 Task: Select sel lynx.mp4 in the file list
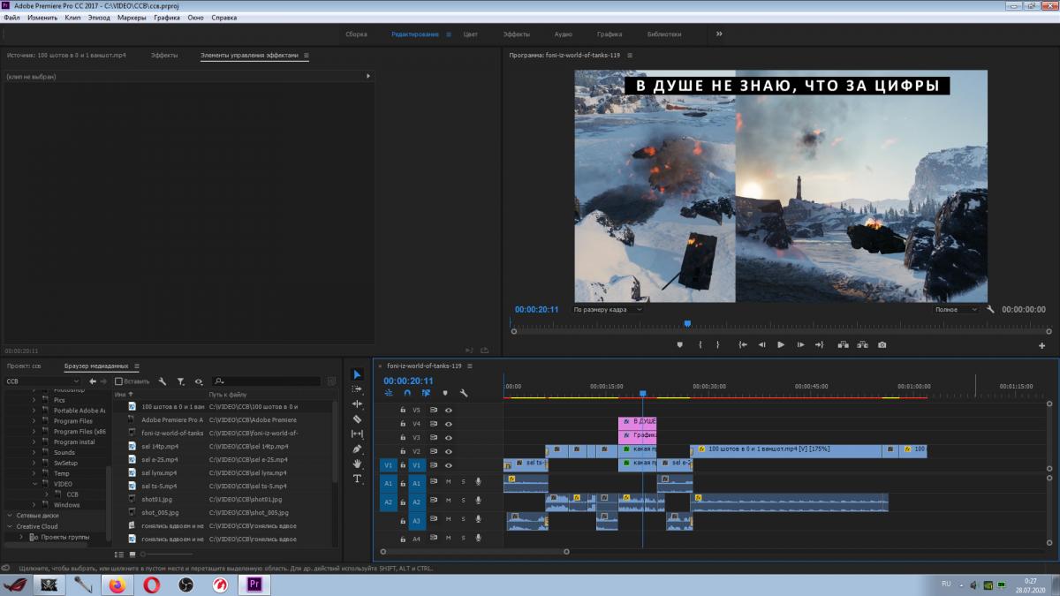(161, 473)
